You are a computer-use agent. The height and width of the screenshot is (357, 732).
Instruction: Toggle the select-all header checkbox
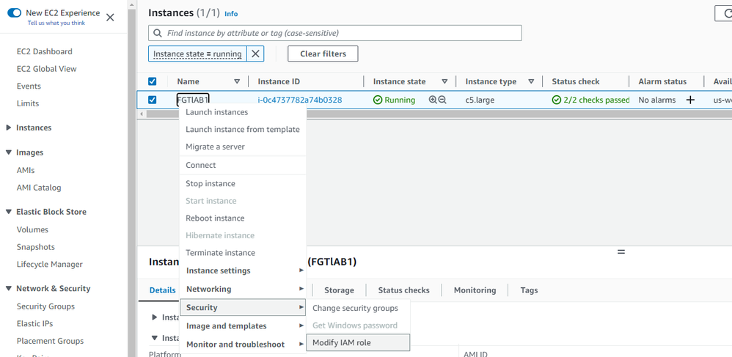click(152, 81)
